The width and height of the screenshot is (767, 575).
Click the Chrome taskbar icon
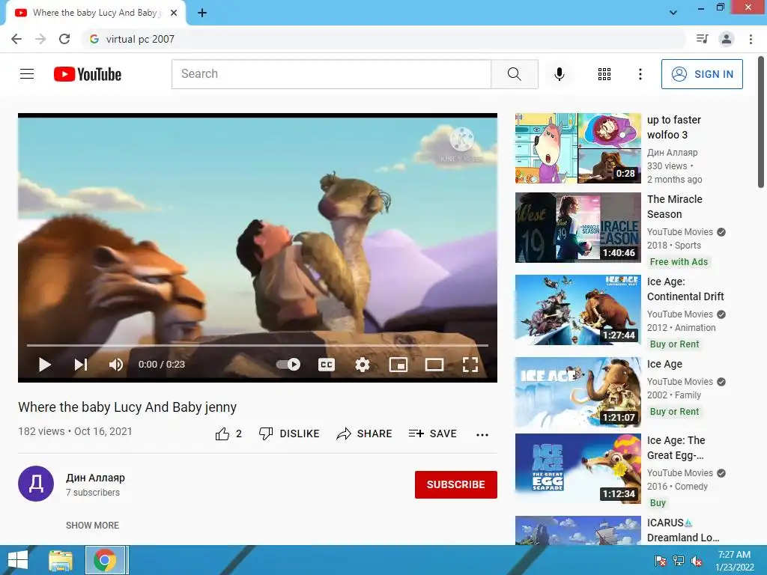[106, 560]
